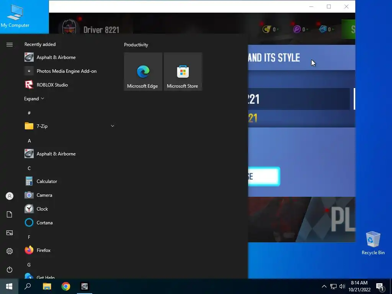Launch the Calculator app
This screenshot has width=392, height=294.
tap(70, 181)
